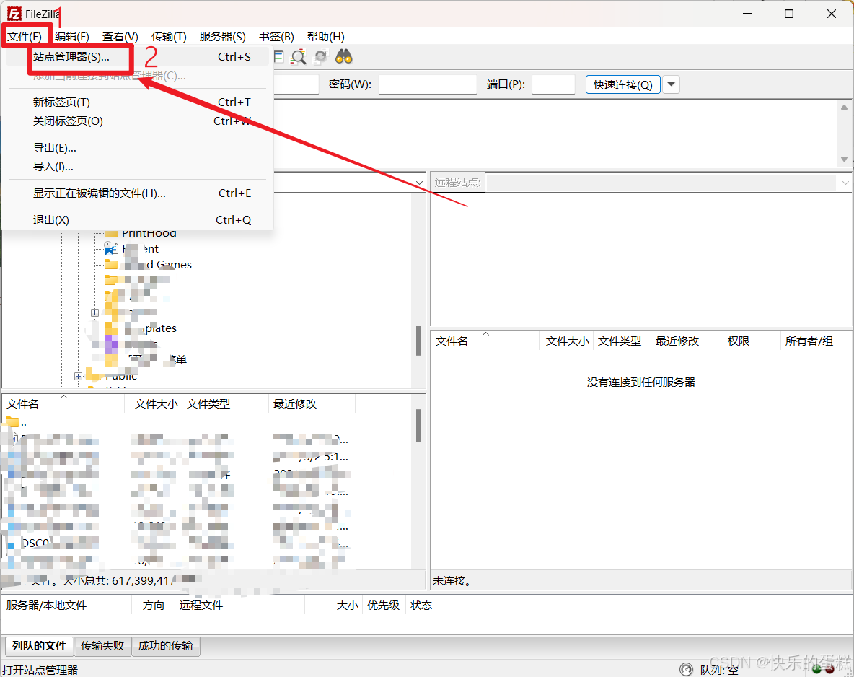Choose 退出(X) to quit FileZilla
Screen dimensions: 854x677
[137, 220]
